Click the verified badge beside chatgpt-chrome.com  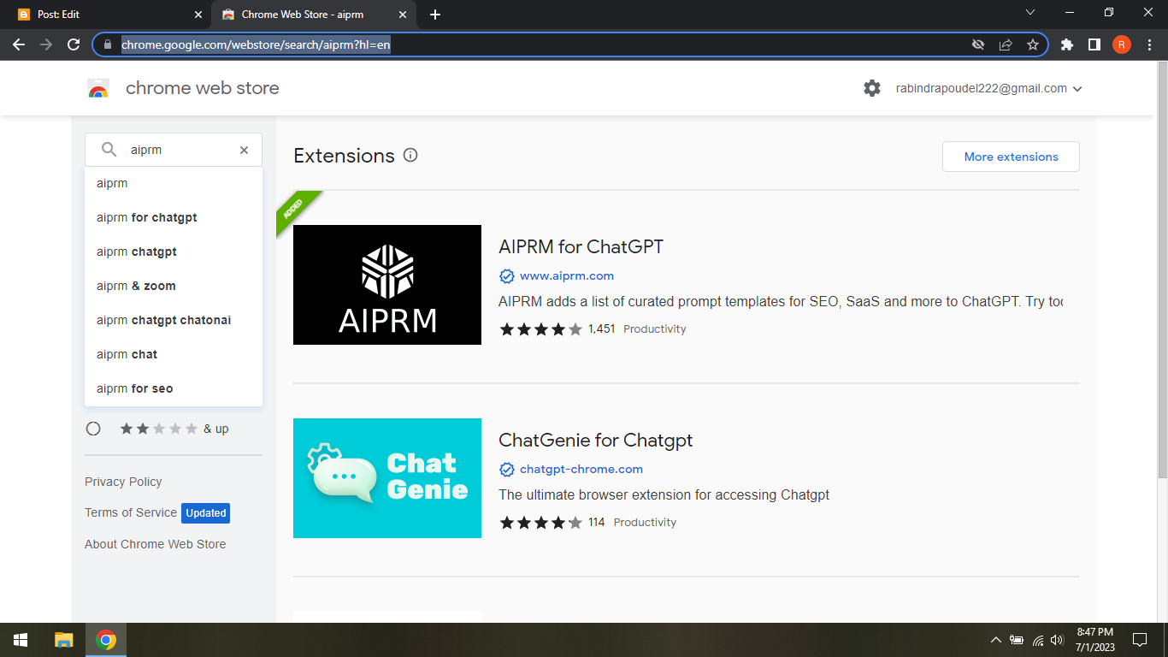(x=506, y=470)
